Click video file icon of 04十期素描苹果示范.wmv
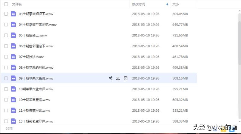Screen dimensions: 241x134 point(14,25)
